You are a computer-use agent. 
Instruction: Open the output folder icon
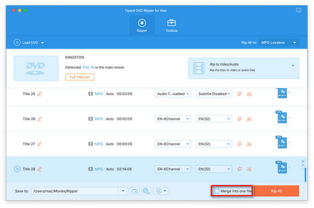click(x=135, y=191)
